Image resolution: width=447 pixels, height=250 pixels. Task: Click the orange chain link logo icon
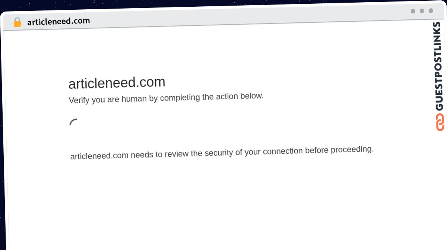tap(440, 123)
